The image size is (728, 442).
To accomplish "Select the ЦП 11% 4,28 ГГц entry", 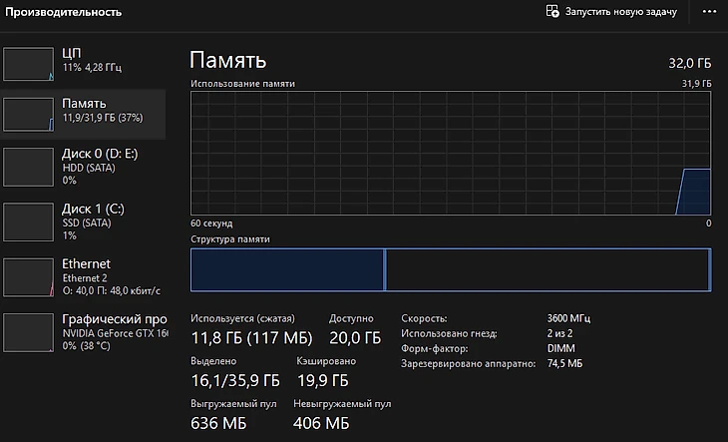I will (x=100, y=60).
